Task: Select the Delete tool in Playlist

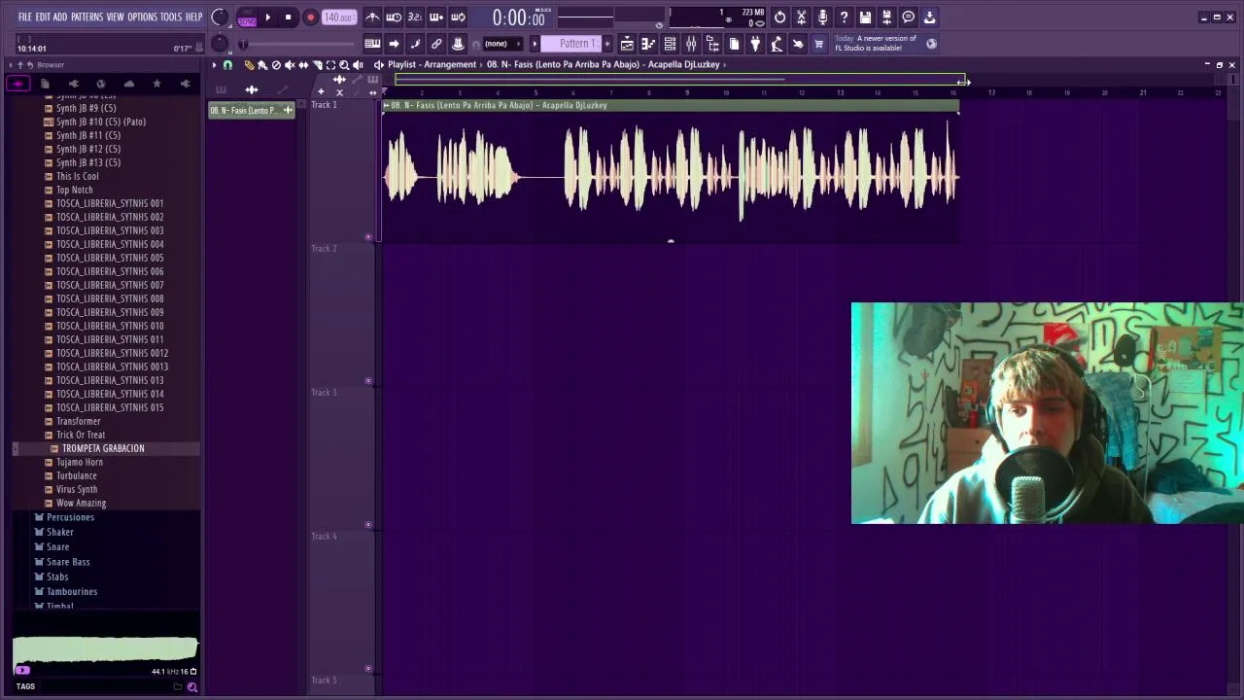Action: point(276,65)
